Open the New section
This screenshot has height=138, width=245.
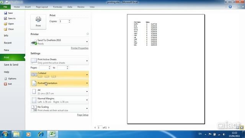tap(7, 50)
